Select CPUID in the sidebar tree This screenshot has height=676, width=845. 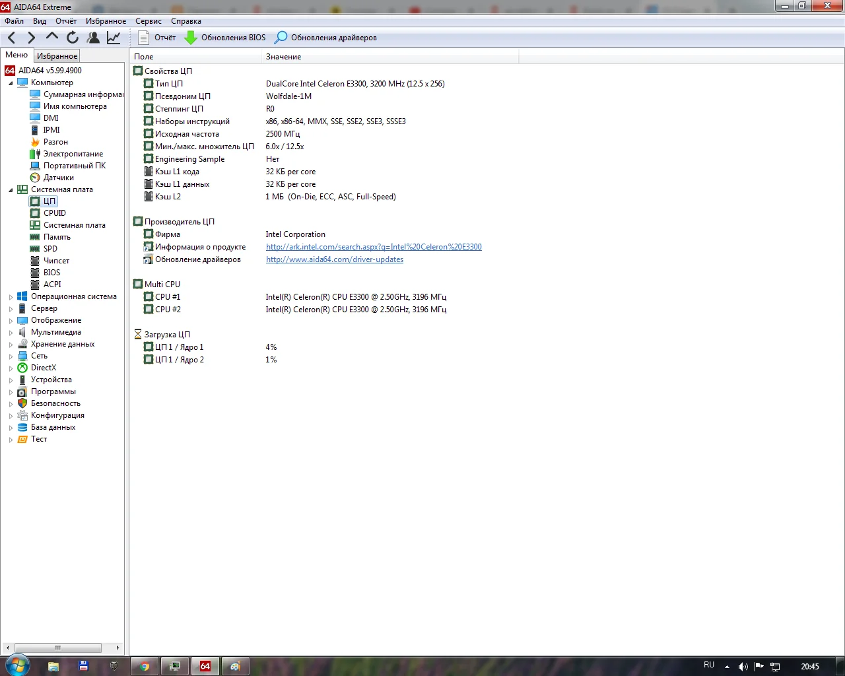[x=54, y=213]
